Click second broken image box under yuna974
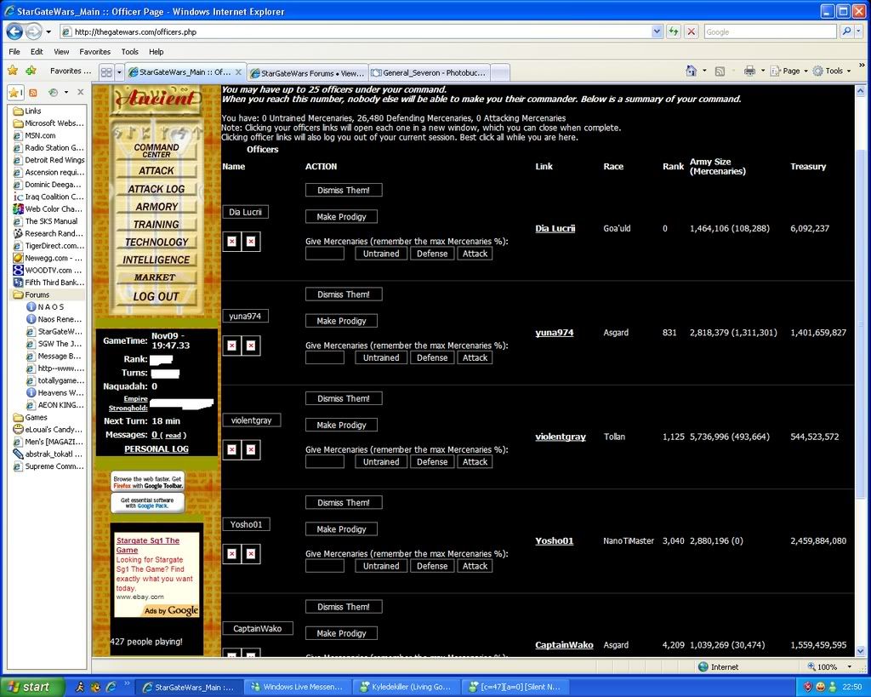 click(251, 346)
